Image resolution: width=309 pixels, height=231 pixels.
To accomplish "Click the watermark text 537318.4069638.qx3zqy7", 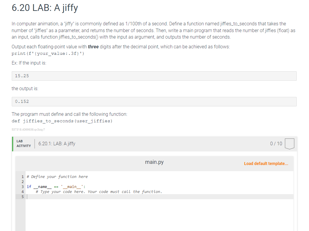I will pyautogui.click(x=28, y=129).
